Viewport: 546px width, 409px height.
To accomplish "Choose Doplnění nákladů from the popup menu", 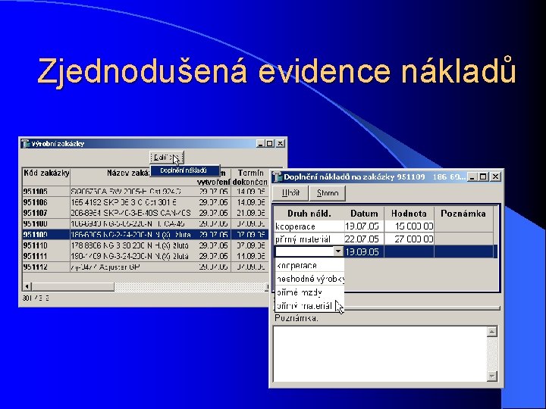I will pyautogui.click(x=185, y=170).
